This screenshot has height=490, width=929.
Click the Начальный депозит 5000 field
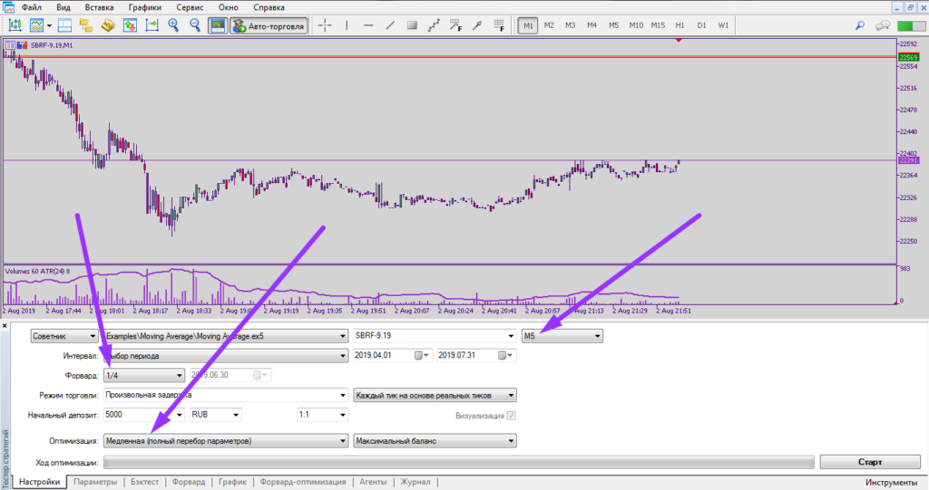coord(144,415)
